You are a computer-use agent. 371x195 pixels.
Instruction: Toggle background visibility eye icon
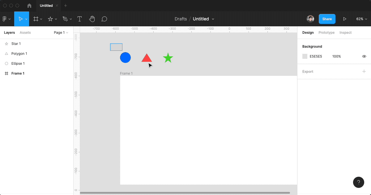click(364, 56)
